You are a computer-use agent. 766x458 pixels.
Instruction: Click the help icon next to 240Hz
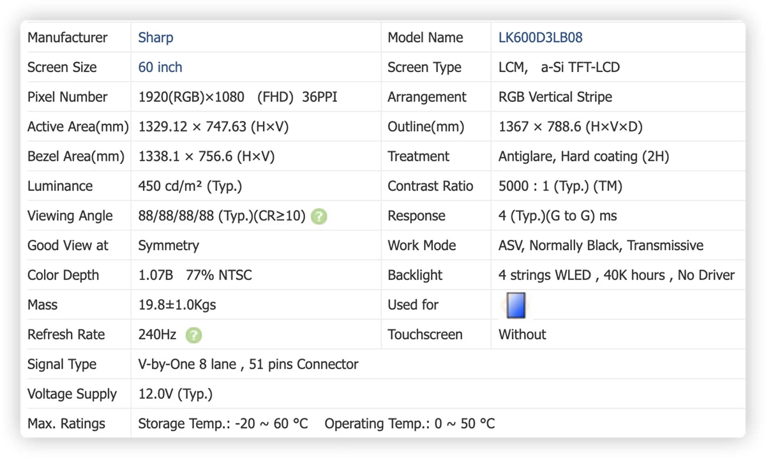[193, 335]
